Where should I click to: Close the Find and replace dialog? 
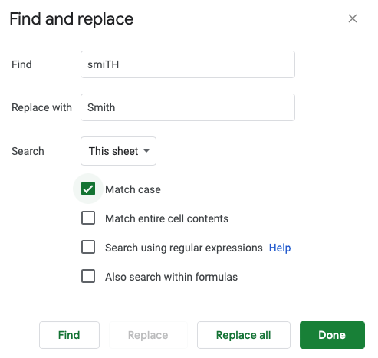pyautogui.click(x=353, y=18)
